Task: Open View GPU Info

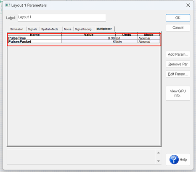Action: tap(178, 93)
